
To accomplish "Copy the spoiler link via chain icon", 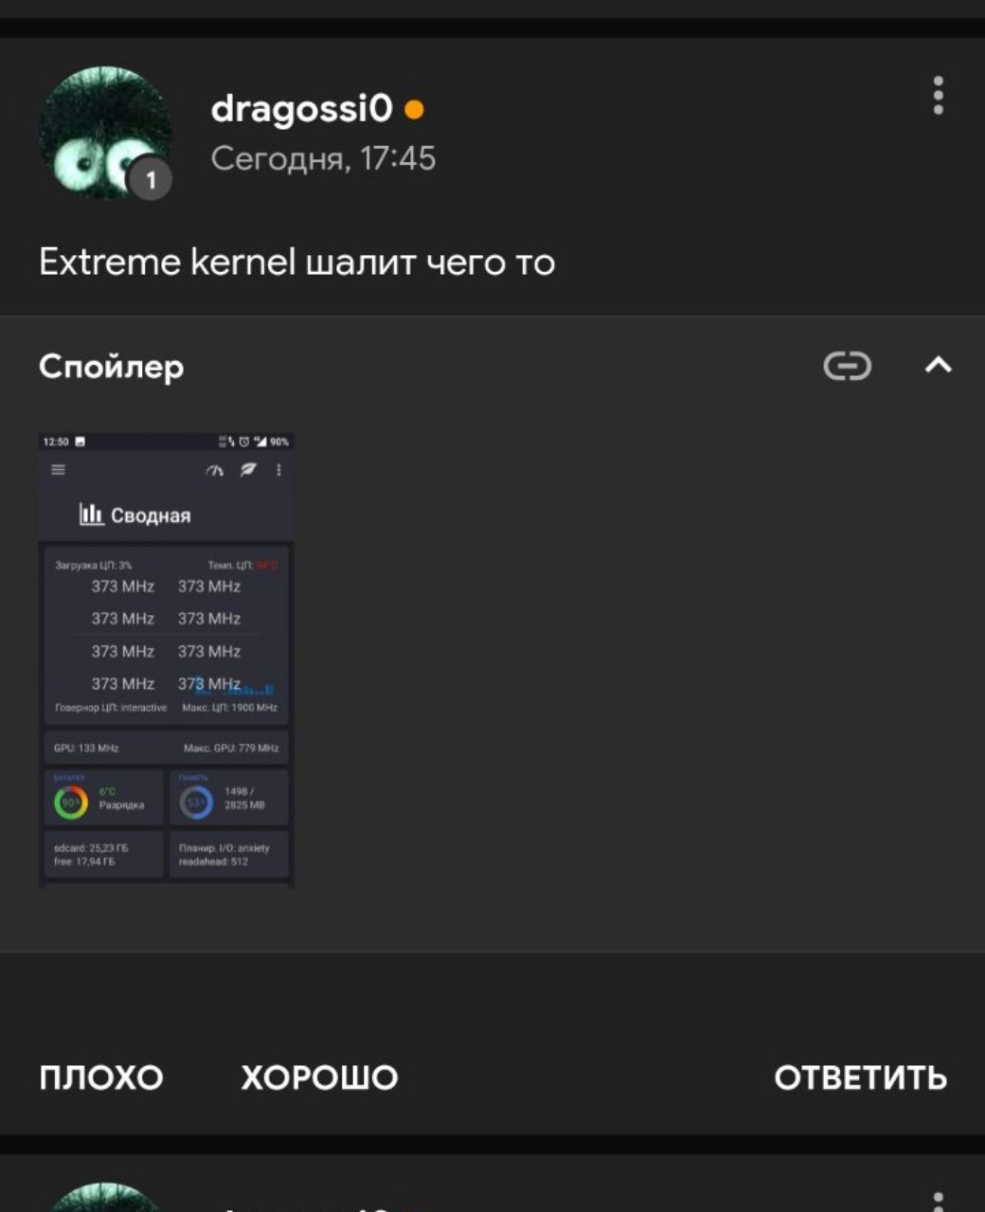I will click(x=847, y=366).
